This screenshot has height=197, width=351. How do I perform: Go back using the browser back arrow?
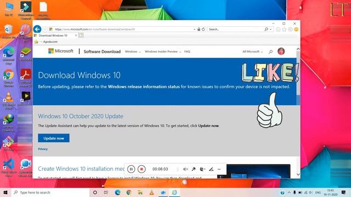pos(37,29)
